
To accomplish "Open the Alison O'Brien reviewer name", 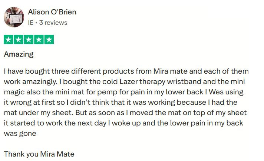I will click(52, 12).
